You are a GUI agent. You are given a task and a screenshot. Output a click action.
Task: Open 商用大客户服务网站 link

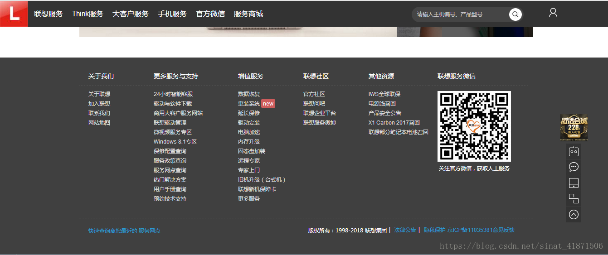(178, 113)
